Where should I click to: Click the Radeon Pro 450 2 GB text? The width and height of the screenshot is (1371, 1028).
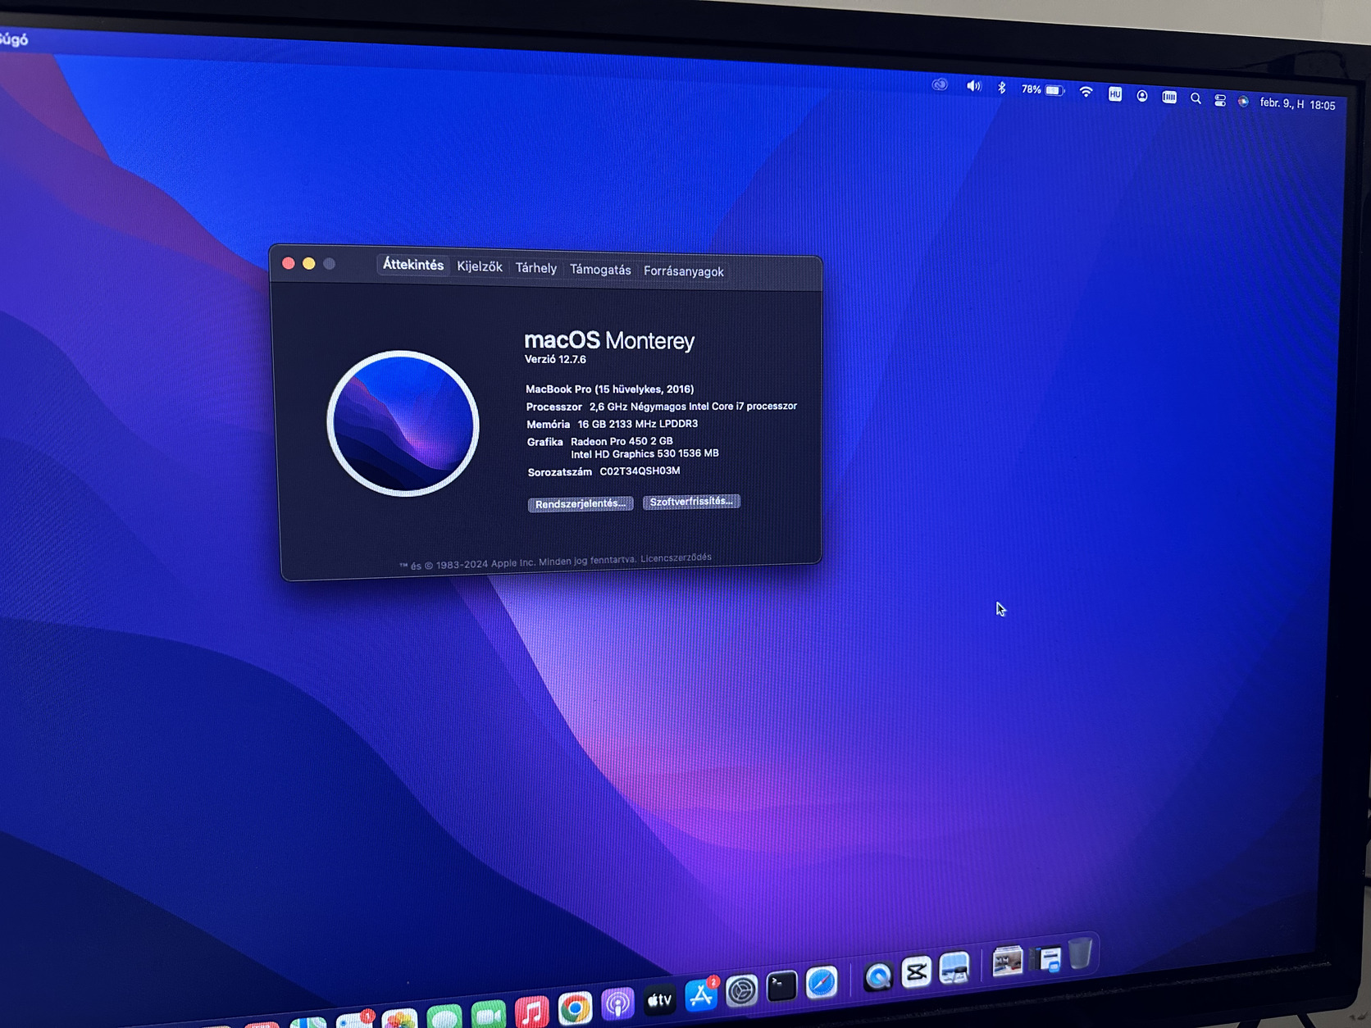(622, 441)
